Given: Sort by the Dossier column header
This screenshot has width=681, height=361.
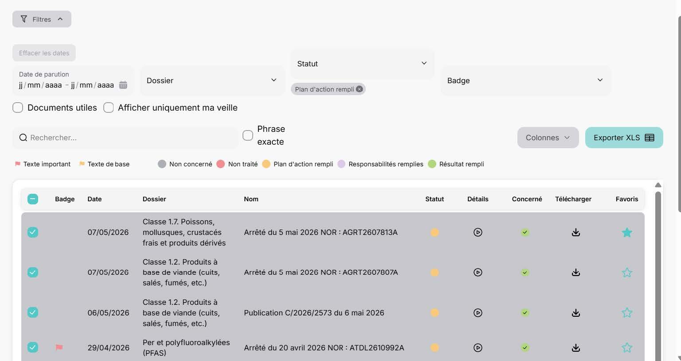Looking at the screenshot, I should tap(154, 199).
